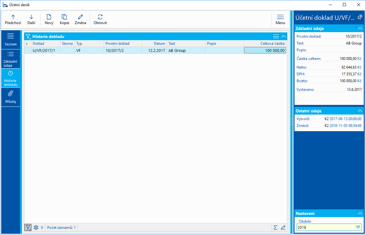Image resolution: width=366 pixels, height=235 pixels.
Task: Pop out the Účetní doklad preview panel
Action: click(x=360, y=17)
